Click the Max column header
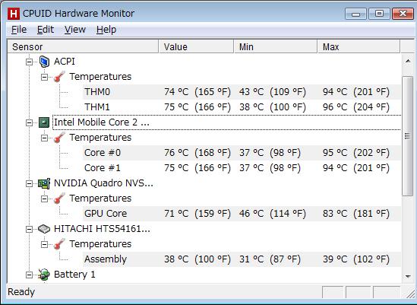This screenshot has height=305, width=417. [x=359, y=46]
